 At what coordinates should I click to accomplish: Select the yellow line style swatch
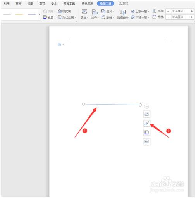tap(19, 14)
